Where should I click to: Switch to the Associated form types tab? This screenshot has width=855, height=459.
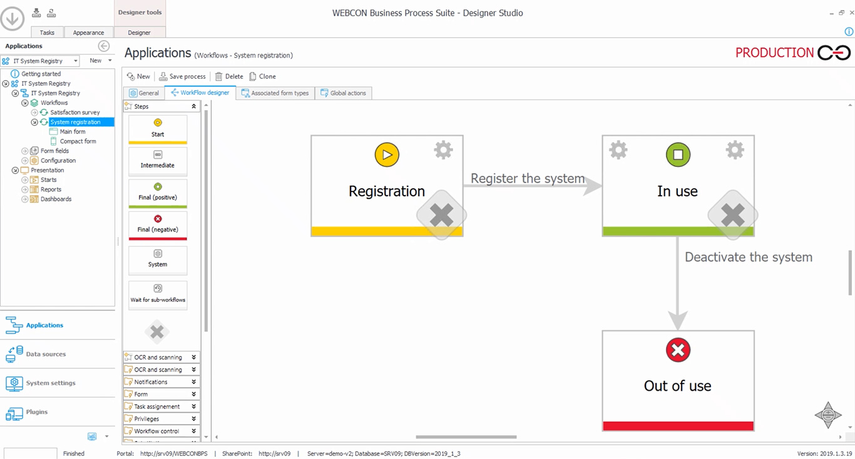[x=275, y=93]
